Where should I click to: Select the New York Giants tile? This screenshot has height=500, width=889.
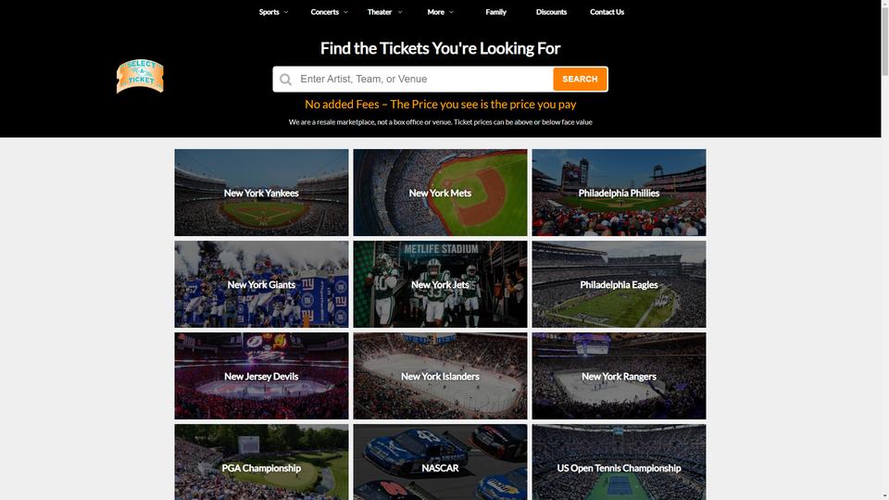coord(261,284)
